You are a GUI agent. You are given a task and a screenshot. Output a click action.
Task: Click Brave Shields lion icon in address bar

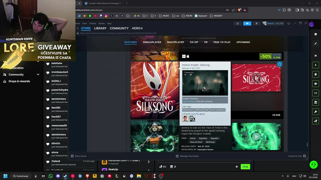[239, 10]
